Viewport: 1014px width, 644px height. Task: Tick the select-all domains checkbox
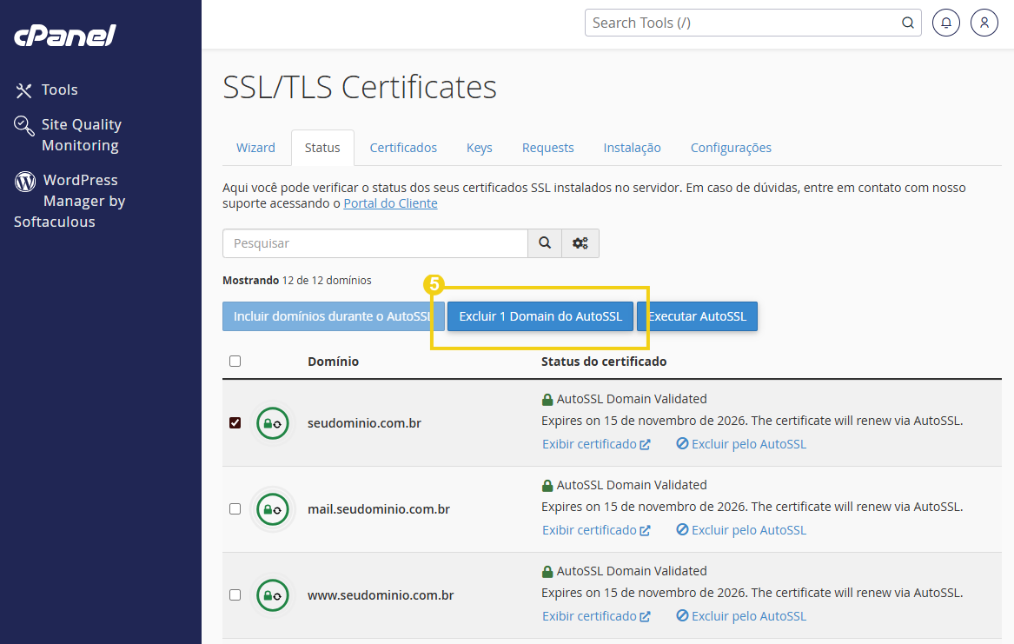(235, 361)
